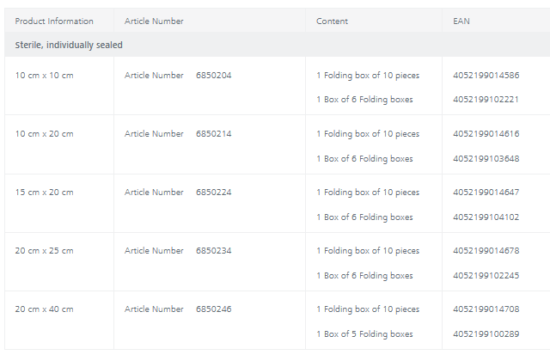Click the 15 cm x 20 cm product size
This screenshot has height=361, width=550.
tap(45, 193)
